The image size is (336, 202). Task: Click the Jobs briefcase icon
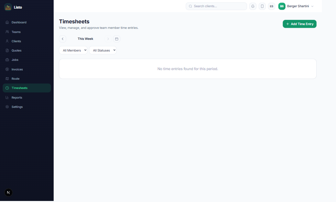tap(7, 60)
